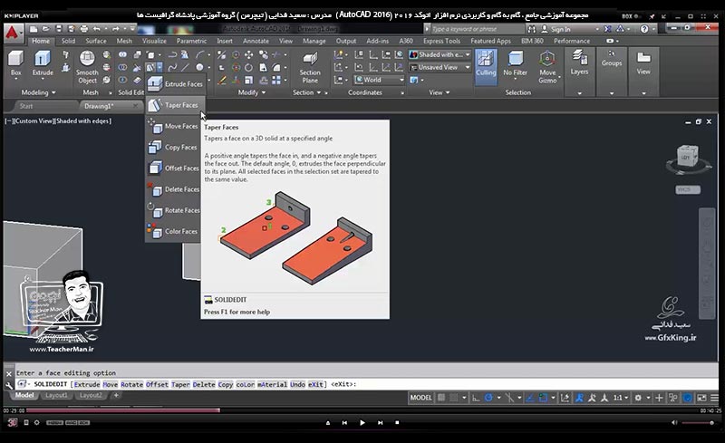This screenshot has height=443, width=725.
Task: Open the World UCS dropdown
Action: click(x=379, y=80)
